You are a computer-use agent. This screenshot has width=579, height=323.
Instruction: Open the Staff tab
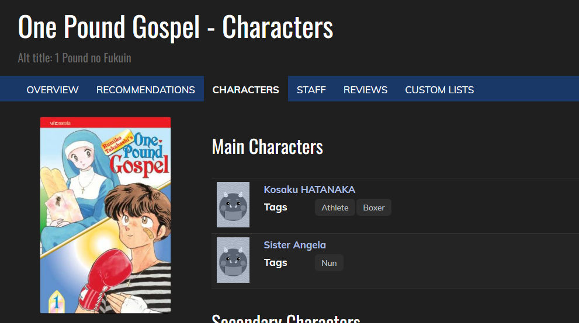[311, 90]
